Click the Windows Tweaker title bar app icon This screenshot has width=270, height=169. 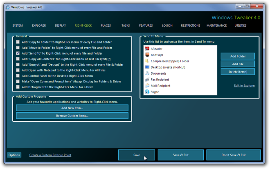8,7
